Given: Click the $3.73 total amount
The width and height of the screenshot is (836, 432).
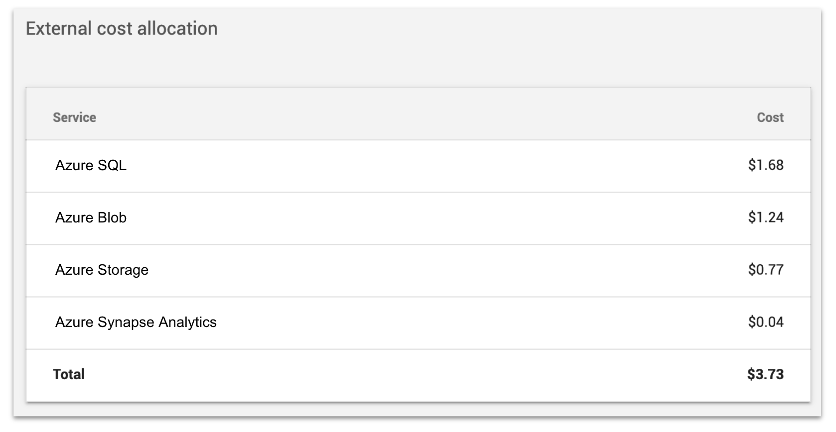Looking at the screenshot, I should point(765,374).
